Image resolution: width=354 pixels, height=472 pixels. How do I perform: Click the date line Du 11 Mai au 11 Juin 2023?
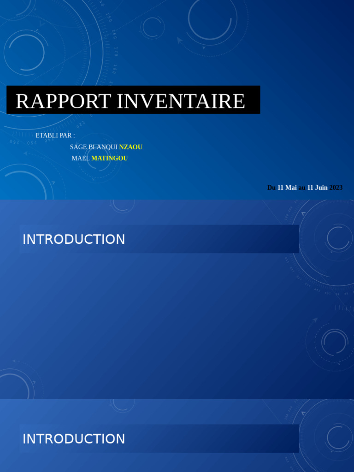(x=305, y=188)
